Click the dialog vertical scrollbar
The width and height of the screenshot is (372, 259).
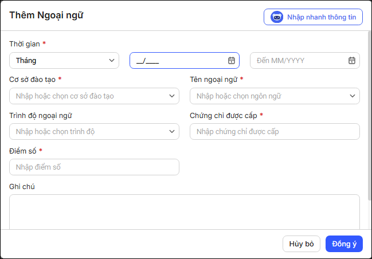[x=369, y=116]
